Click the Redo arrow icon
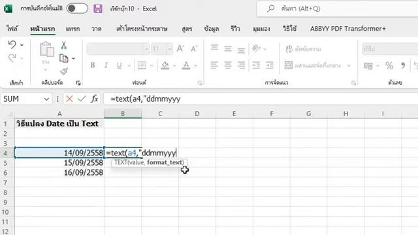The width and height of the screenshot is (418, 235). (12, 58)
